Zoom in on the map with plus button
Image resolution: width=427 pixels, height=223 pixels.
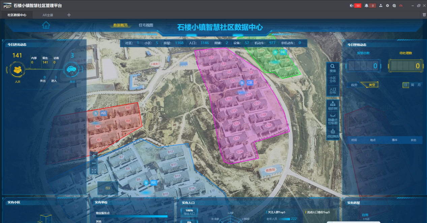[94, 155]
